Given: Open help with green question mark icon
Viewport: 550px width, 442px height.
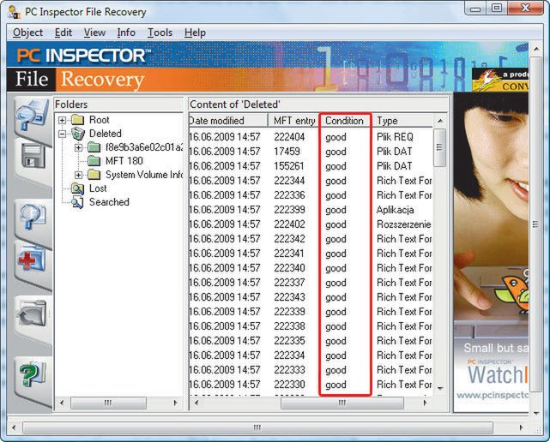Looking at the screenshot, I should click(x=32, y=374).
